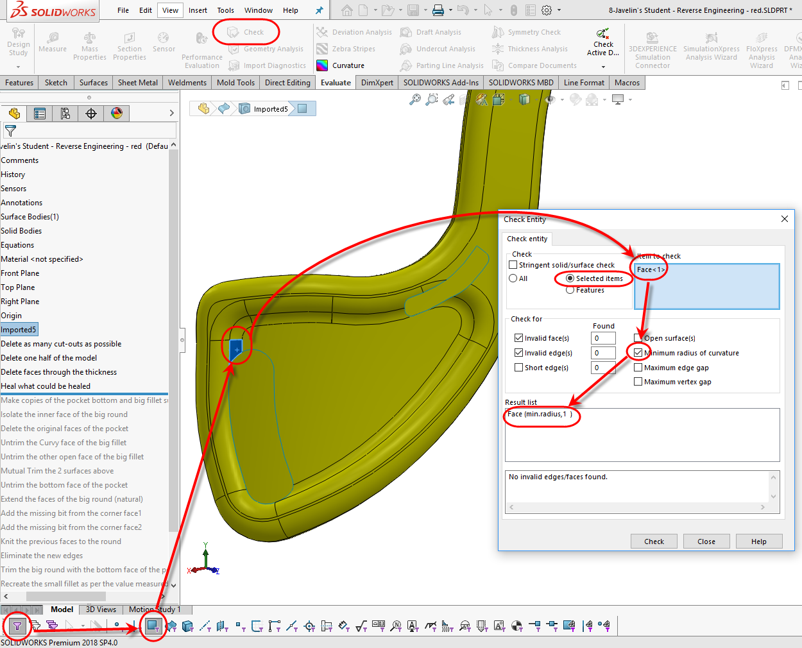The height and width of the screenshot is (648, 802).
Task: Expand Check Active Document dropdown arrow
Action: point(603,66)
